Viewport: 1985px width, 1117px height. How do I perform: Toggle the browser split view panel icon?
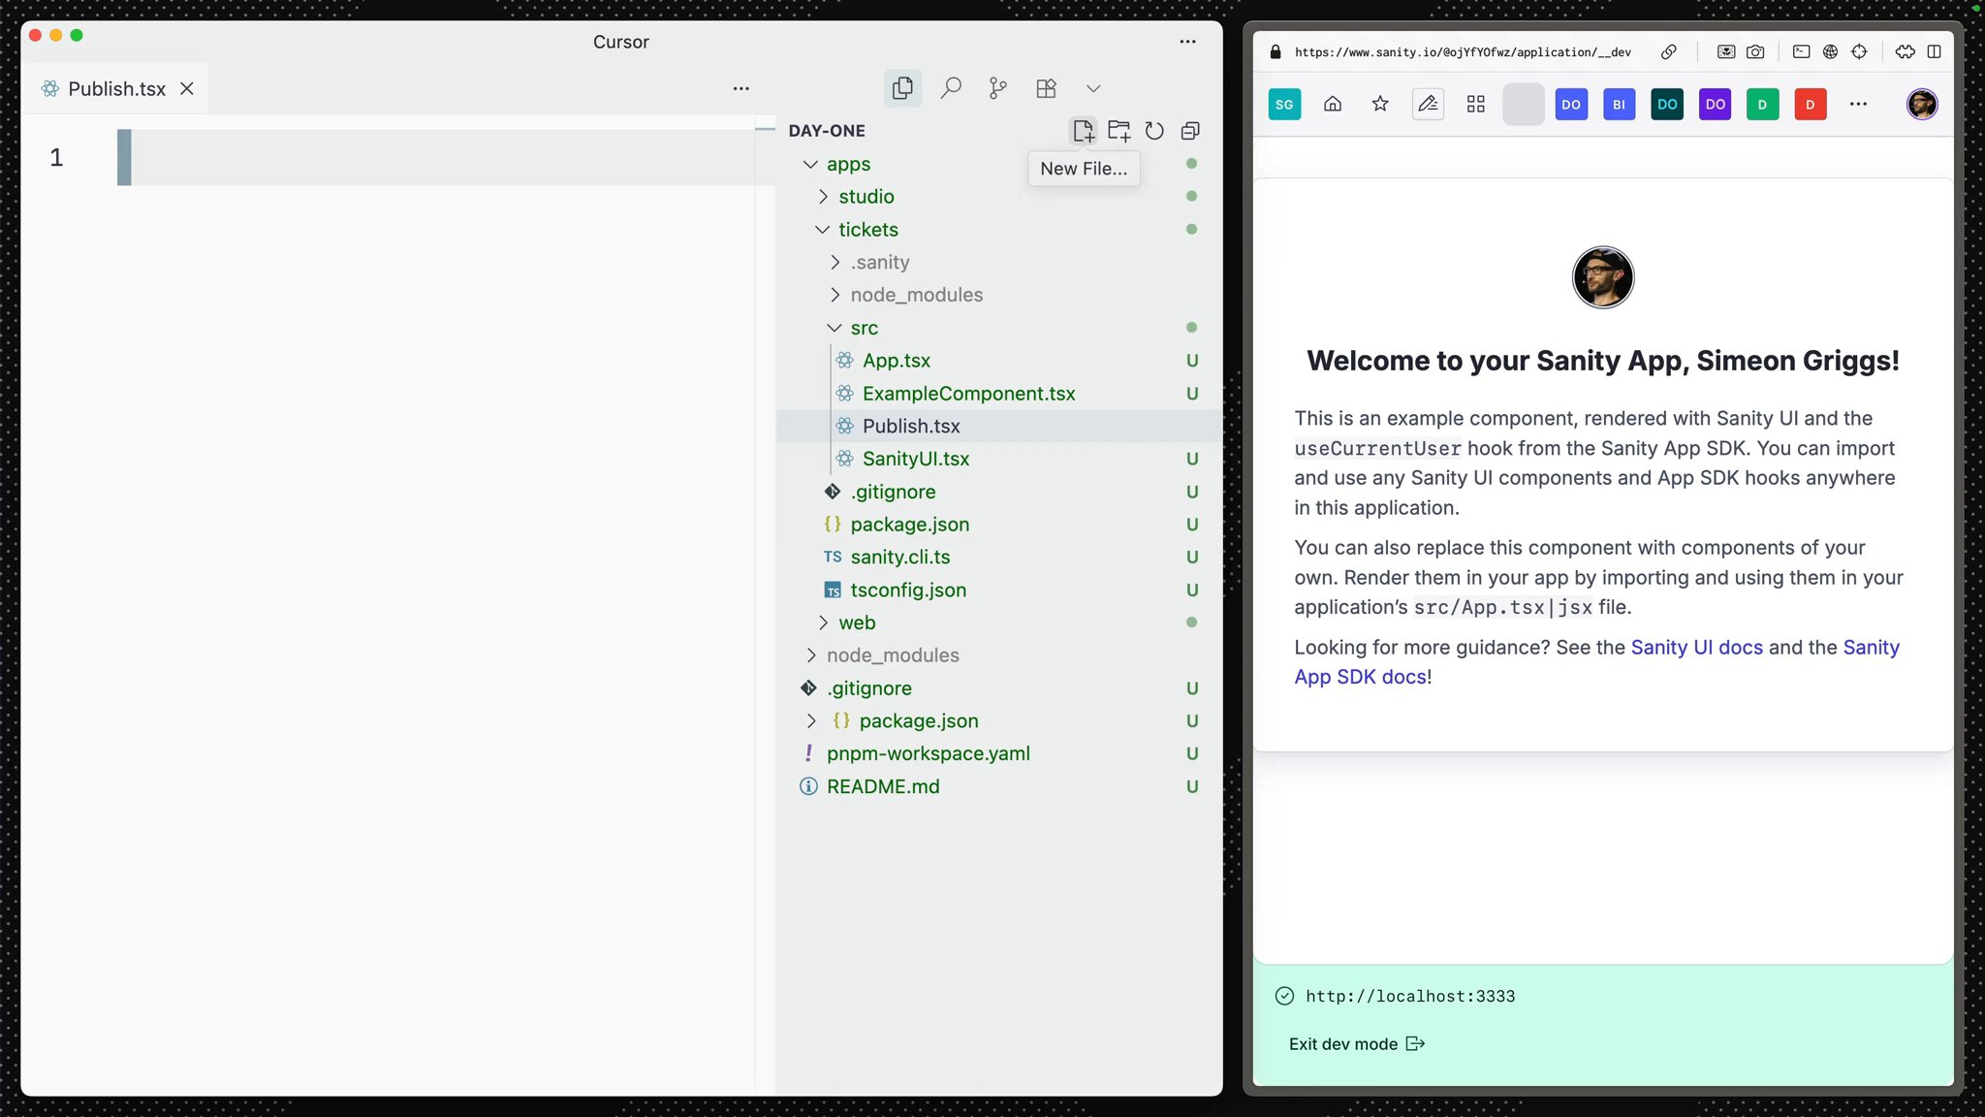coord(1934,52)
